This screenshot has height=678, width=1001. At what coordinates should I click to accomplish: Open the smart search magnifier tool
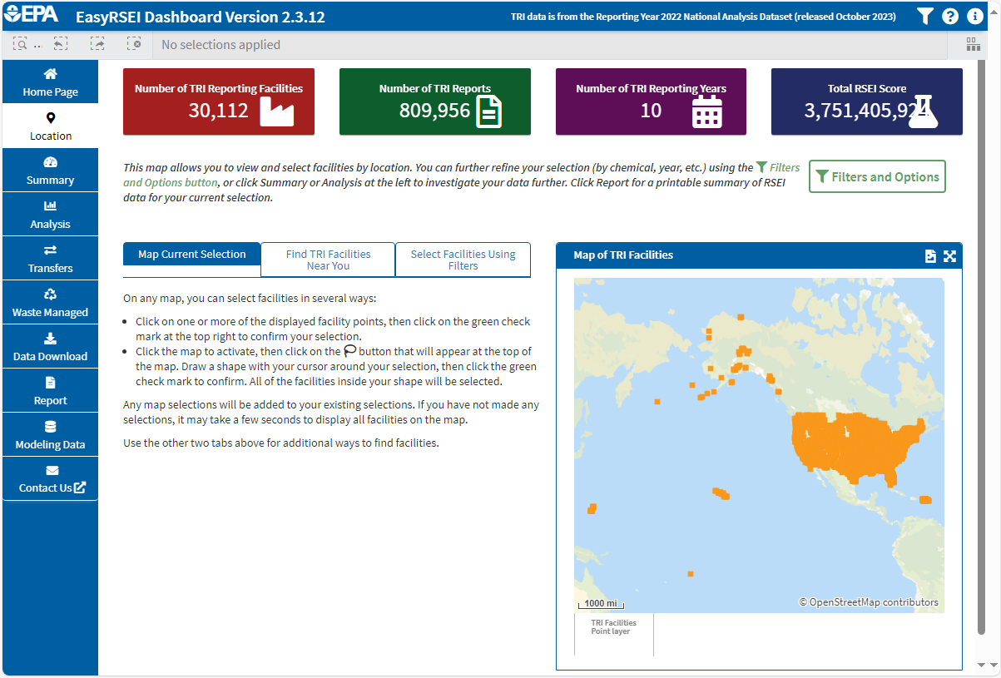pyautogui.click(x=21, y=43)
